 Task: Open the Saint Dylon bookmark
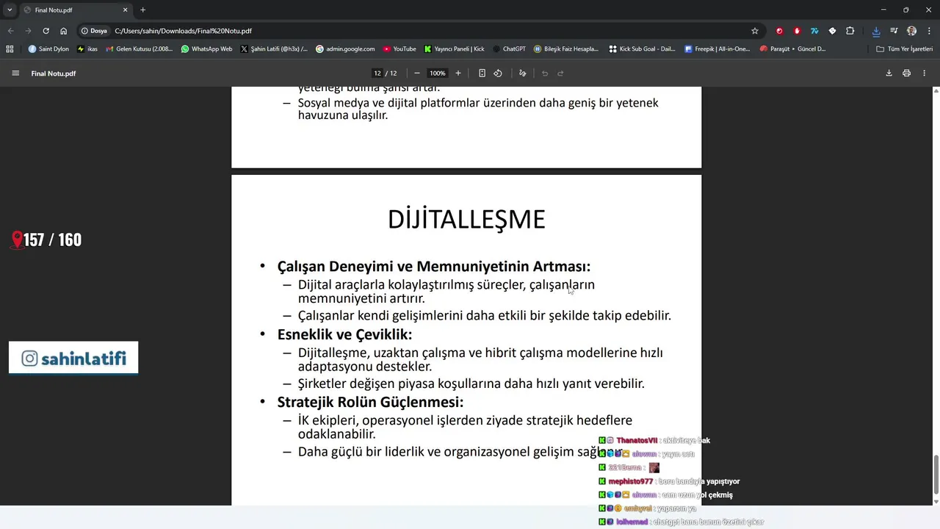point(48,49)
